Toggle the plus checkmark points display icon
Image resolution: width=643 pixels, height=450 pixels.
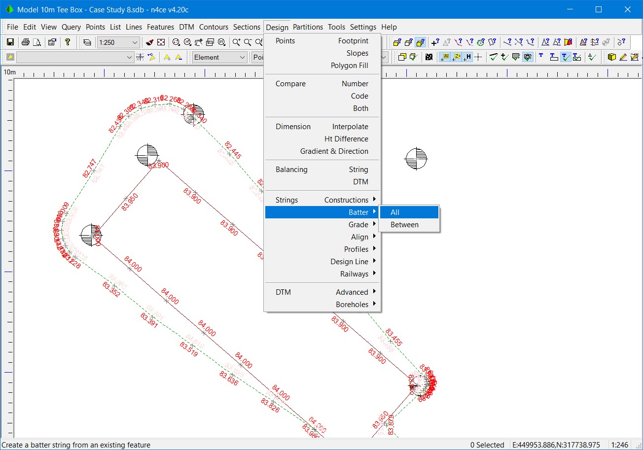504,57
